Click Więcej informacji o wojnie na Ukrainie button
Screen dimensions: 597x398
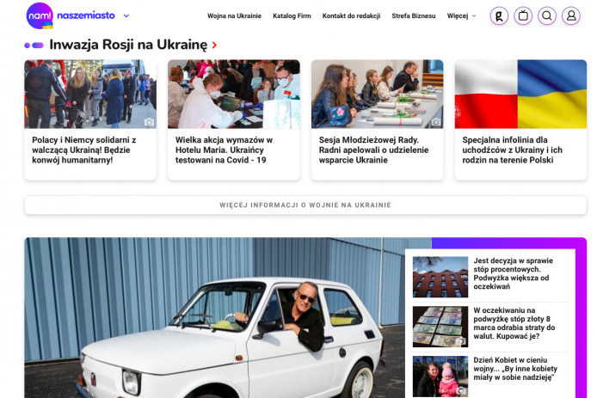[x=305, y=205]
